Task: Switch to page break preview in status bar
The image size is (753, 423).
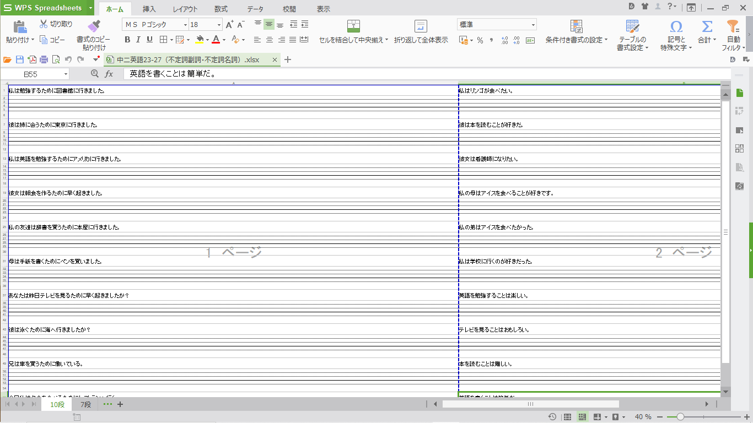Action: (x=582, y=417)
